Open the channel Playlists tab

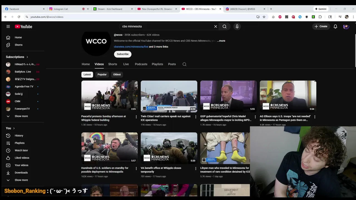(x=157, y=64)
